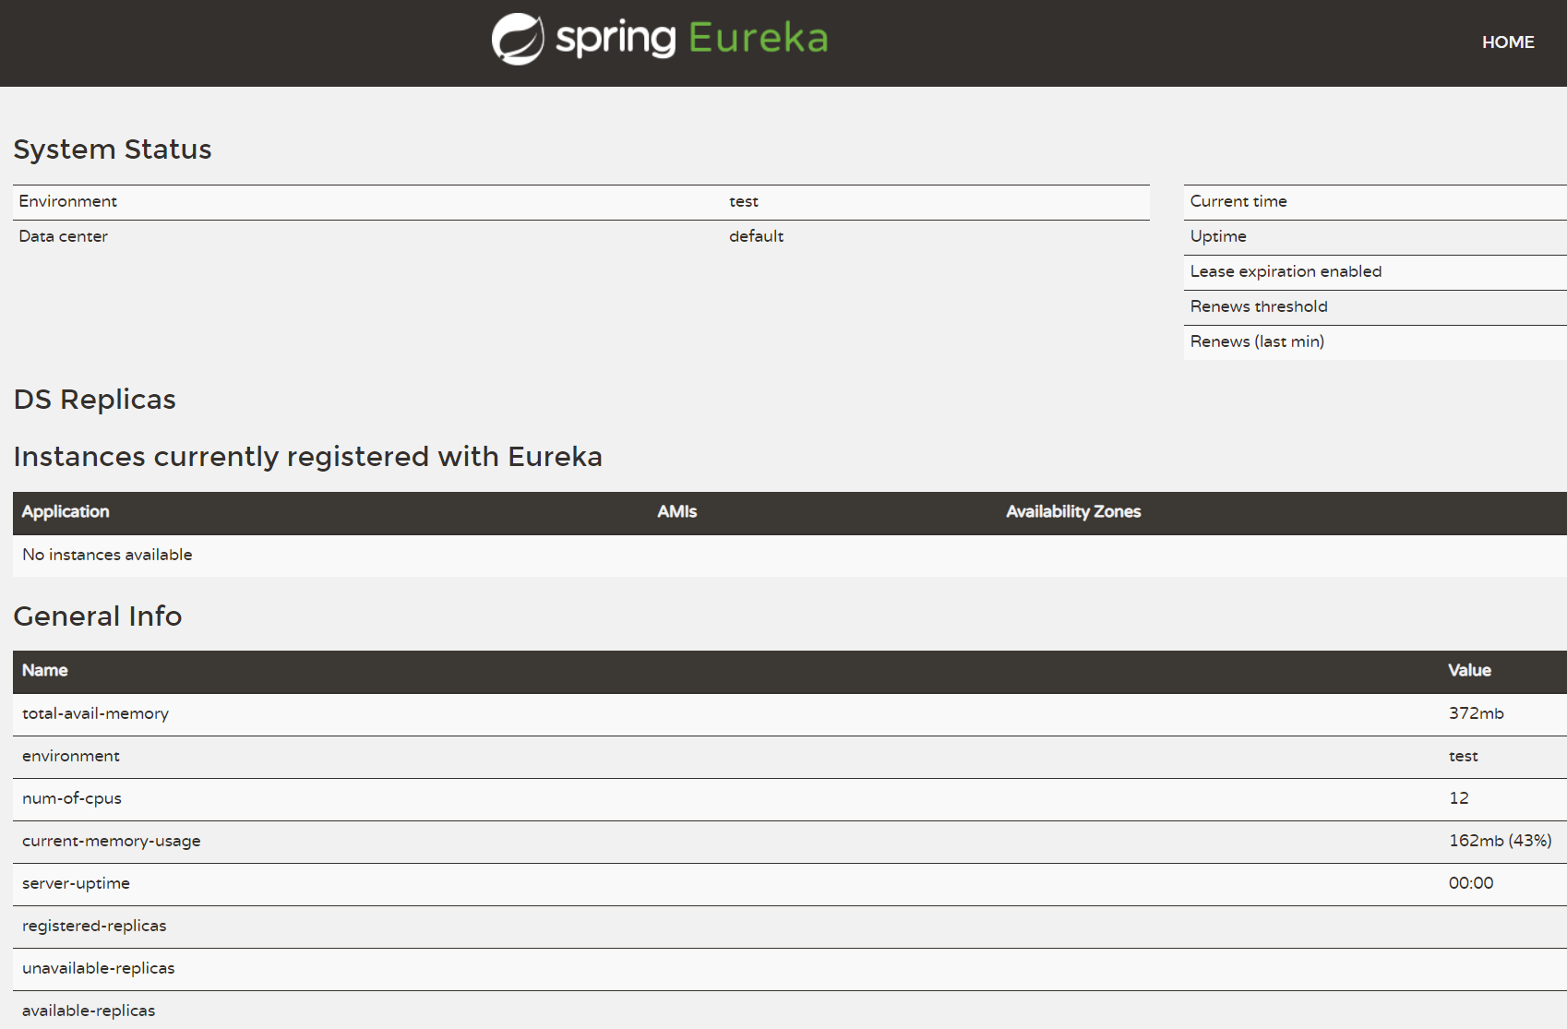Viewport: 1567px width, 1029px height.
Task: Click the registered-replicas row name
Action: (x=94, y=926)
